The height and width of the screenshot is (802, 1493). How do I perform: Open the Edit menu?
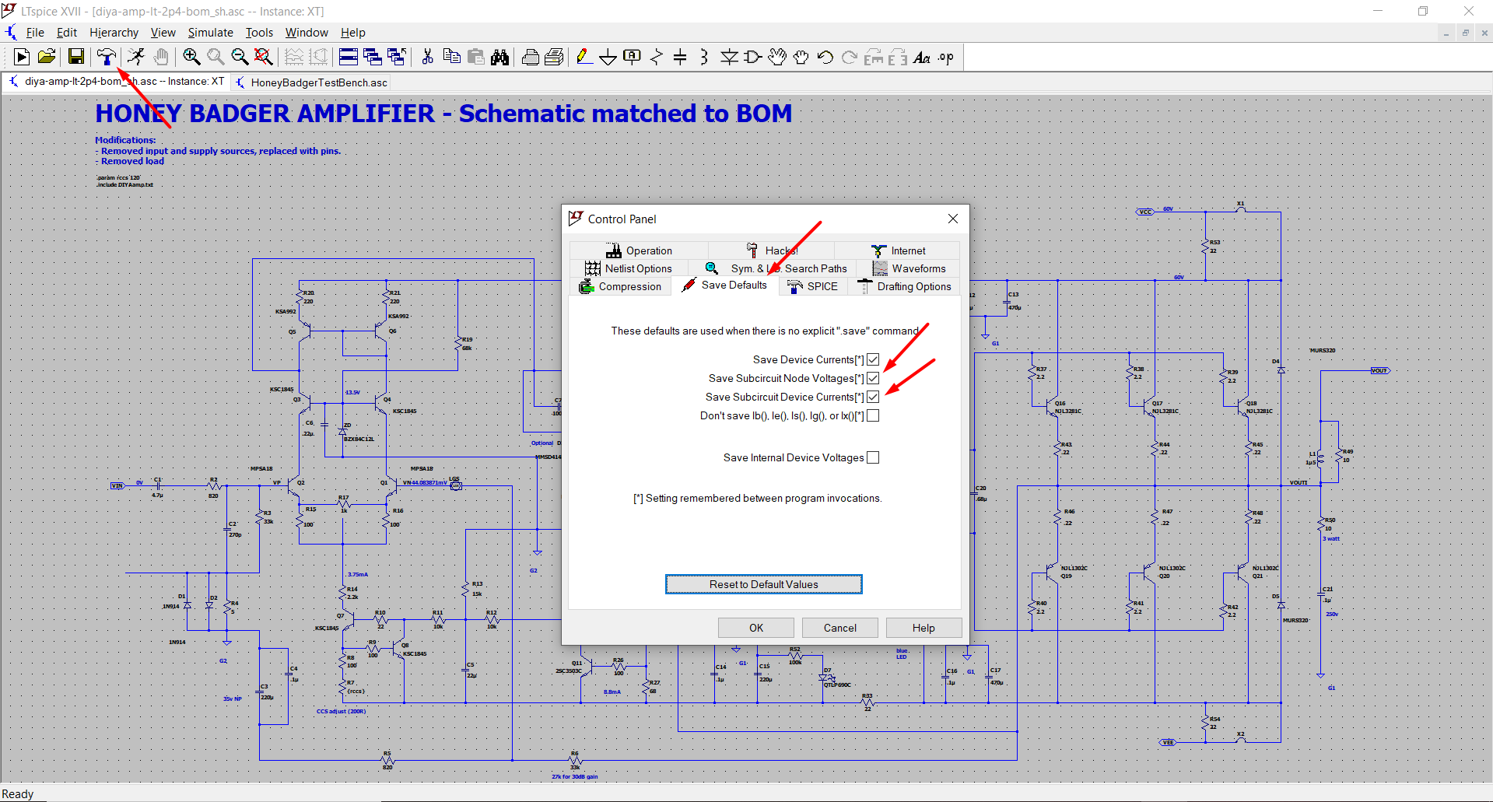point(67,33)
